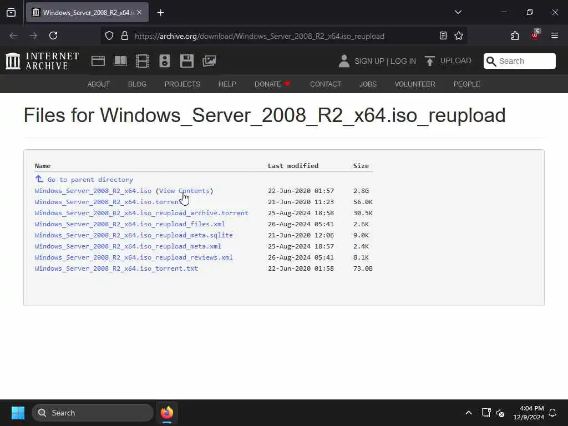This screenshot has width=568, height=426.
Task: Open the HELP menu item
Action: coord(227,84)
